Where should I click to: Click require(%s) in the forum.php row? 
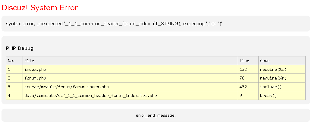click(x=273, y=78)
